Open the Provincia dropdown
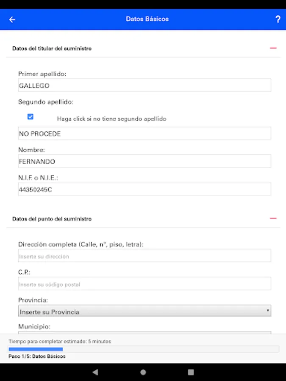The height and width of the screenshot is (381, 286). click(145, 311)
